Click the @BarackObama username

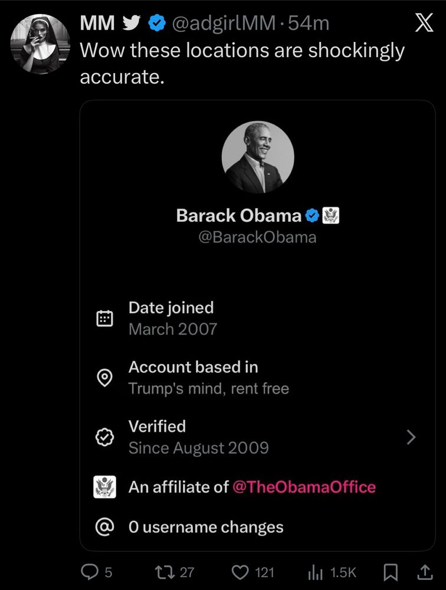[x=258, y=237]
